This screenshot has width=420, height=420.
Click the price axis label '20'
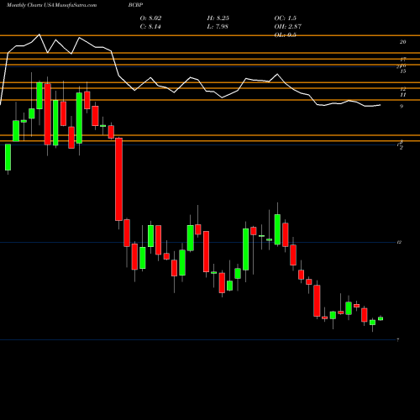(x=402, y=42)
